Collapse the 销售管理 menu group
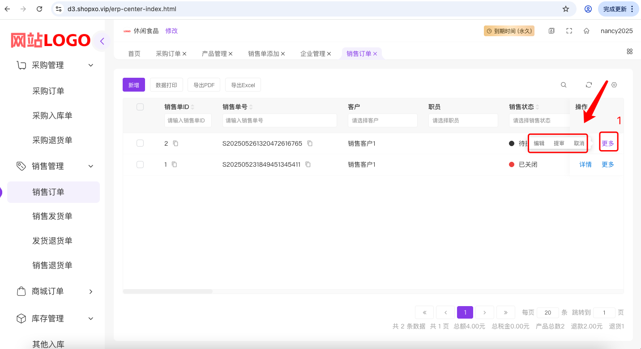641x349 pixels. (91, 166)
